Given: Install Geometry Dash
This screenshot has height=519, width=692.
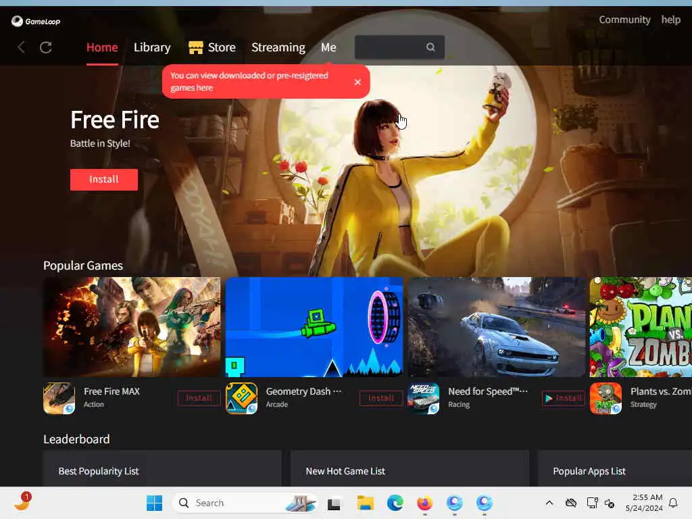Looking at the screenshot, I should coord(381,398).
